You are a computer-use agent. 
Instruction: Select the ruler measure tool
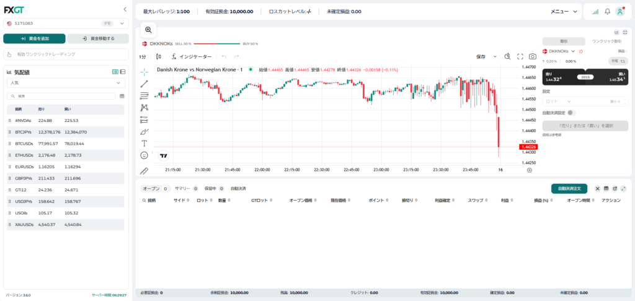[x=144, y=170]
